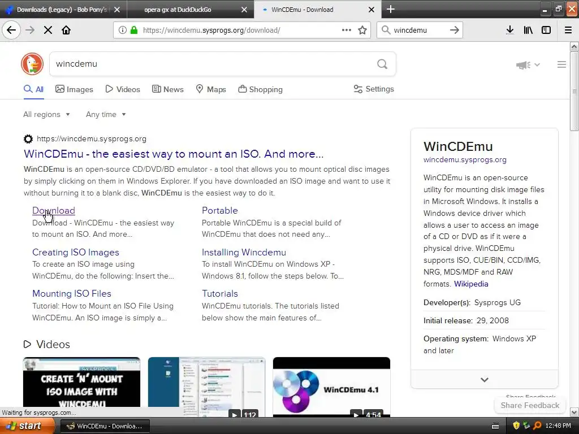Play Create 'N' Mount ISO Image video
This screenshot has width=579, height=434.
tap(81, 382)
